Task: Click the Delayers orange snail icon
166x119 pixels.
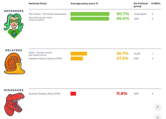Action: [x=14, y=63]
